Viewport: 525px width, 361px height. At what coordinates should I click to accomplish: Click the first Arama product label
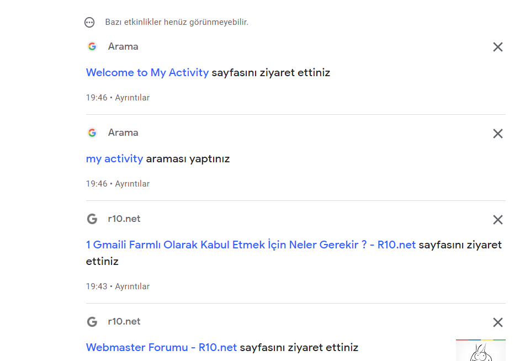123,46
